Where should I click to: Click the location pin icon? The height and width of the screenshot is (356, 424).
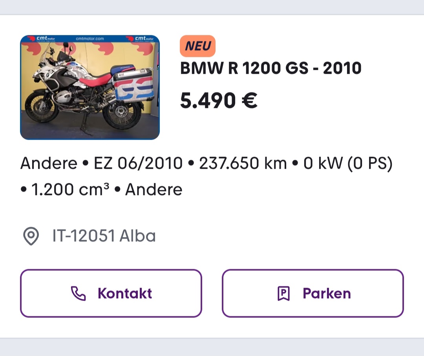pyautogui.click(x=31, y=236)
